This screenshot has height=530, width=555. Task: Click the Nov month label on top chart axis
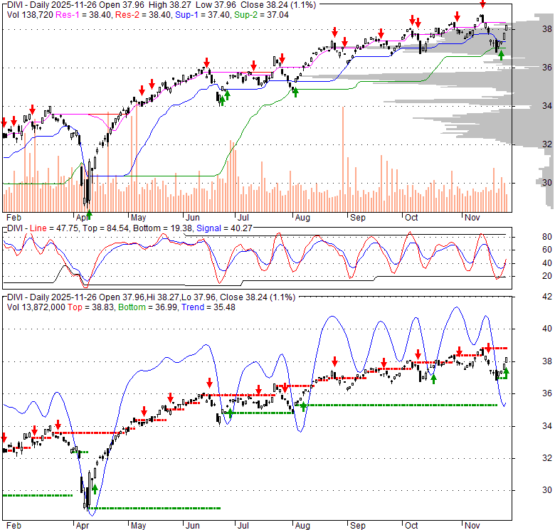coord(472,217)
